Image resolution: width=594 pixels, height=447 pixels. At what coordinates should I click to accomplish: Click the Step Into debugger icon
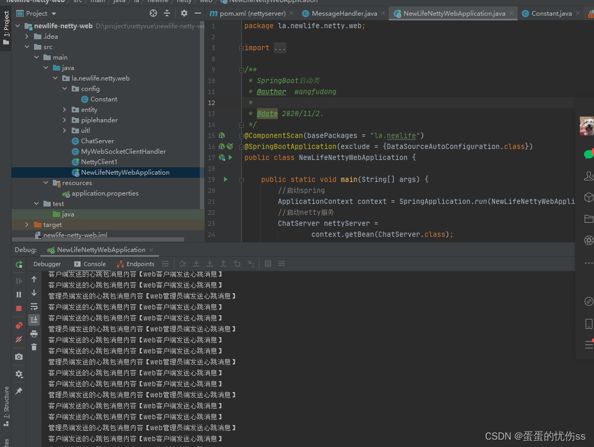tap(196, 263)
